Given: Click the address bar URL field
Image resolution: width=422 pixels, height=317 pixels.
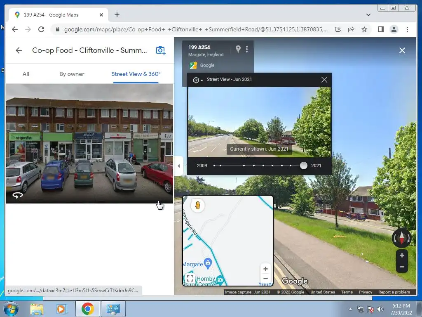Looking at the screenshot, I should 196,29.
